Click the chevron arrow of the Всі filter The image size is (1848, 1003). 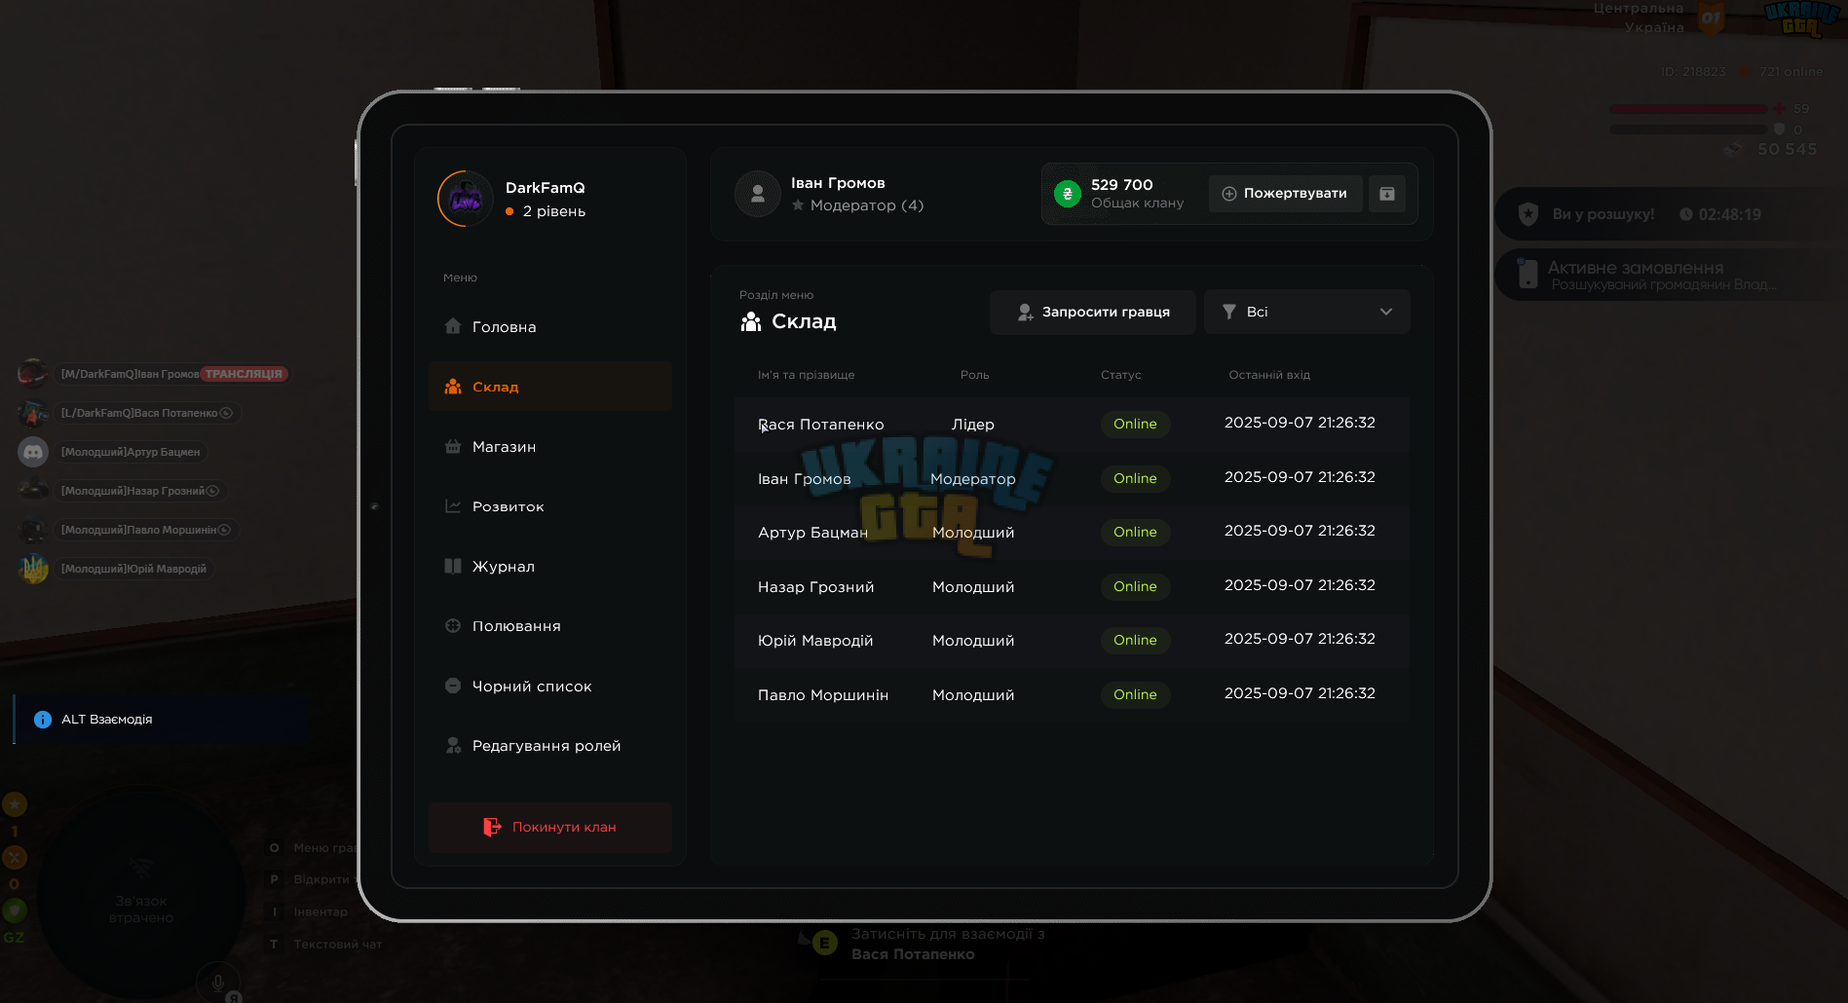(1386, 312)
